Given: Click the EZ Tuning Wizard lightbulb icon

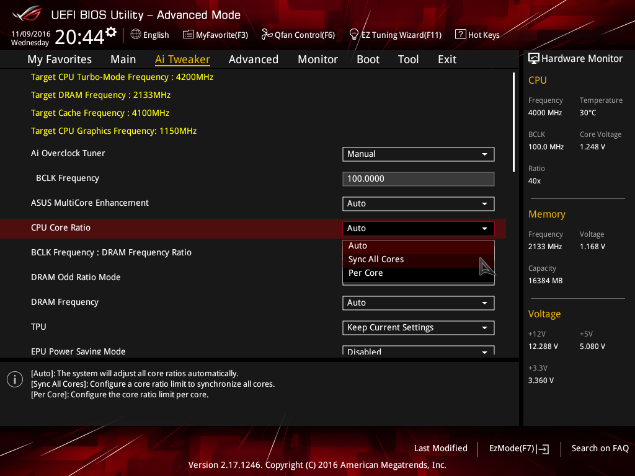Looking at the screenshot, I should [x=354, y=34].
